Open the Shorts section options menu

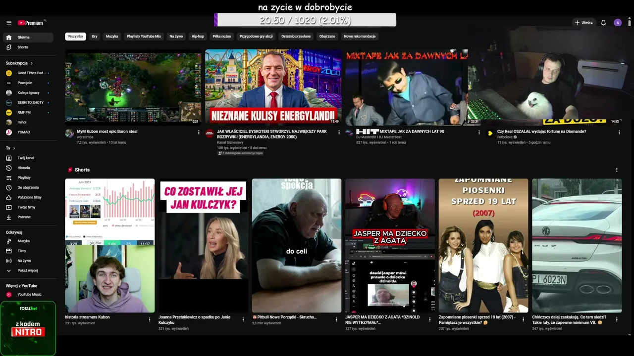[617, 170]
